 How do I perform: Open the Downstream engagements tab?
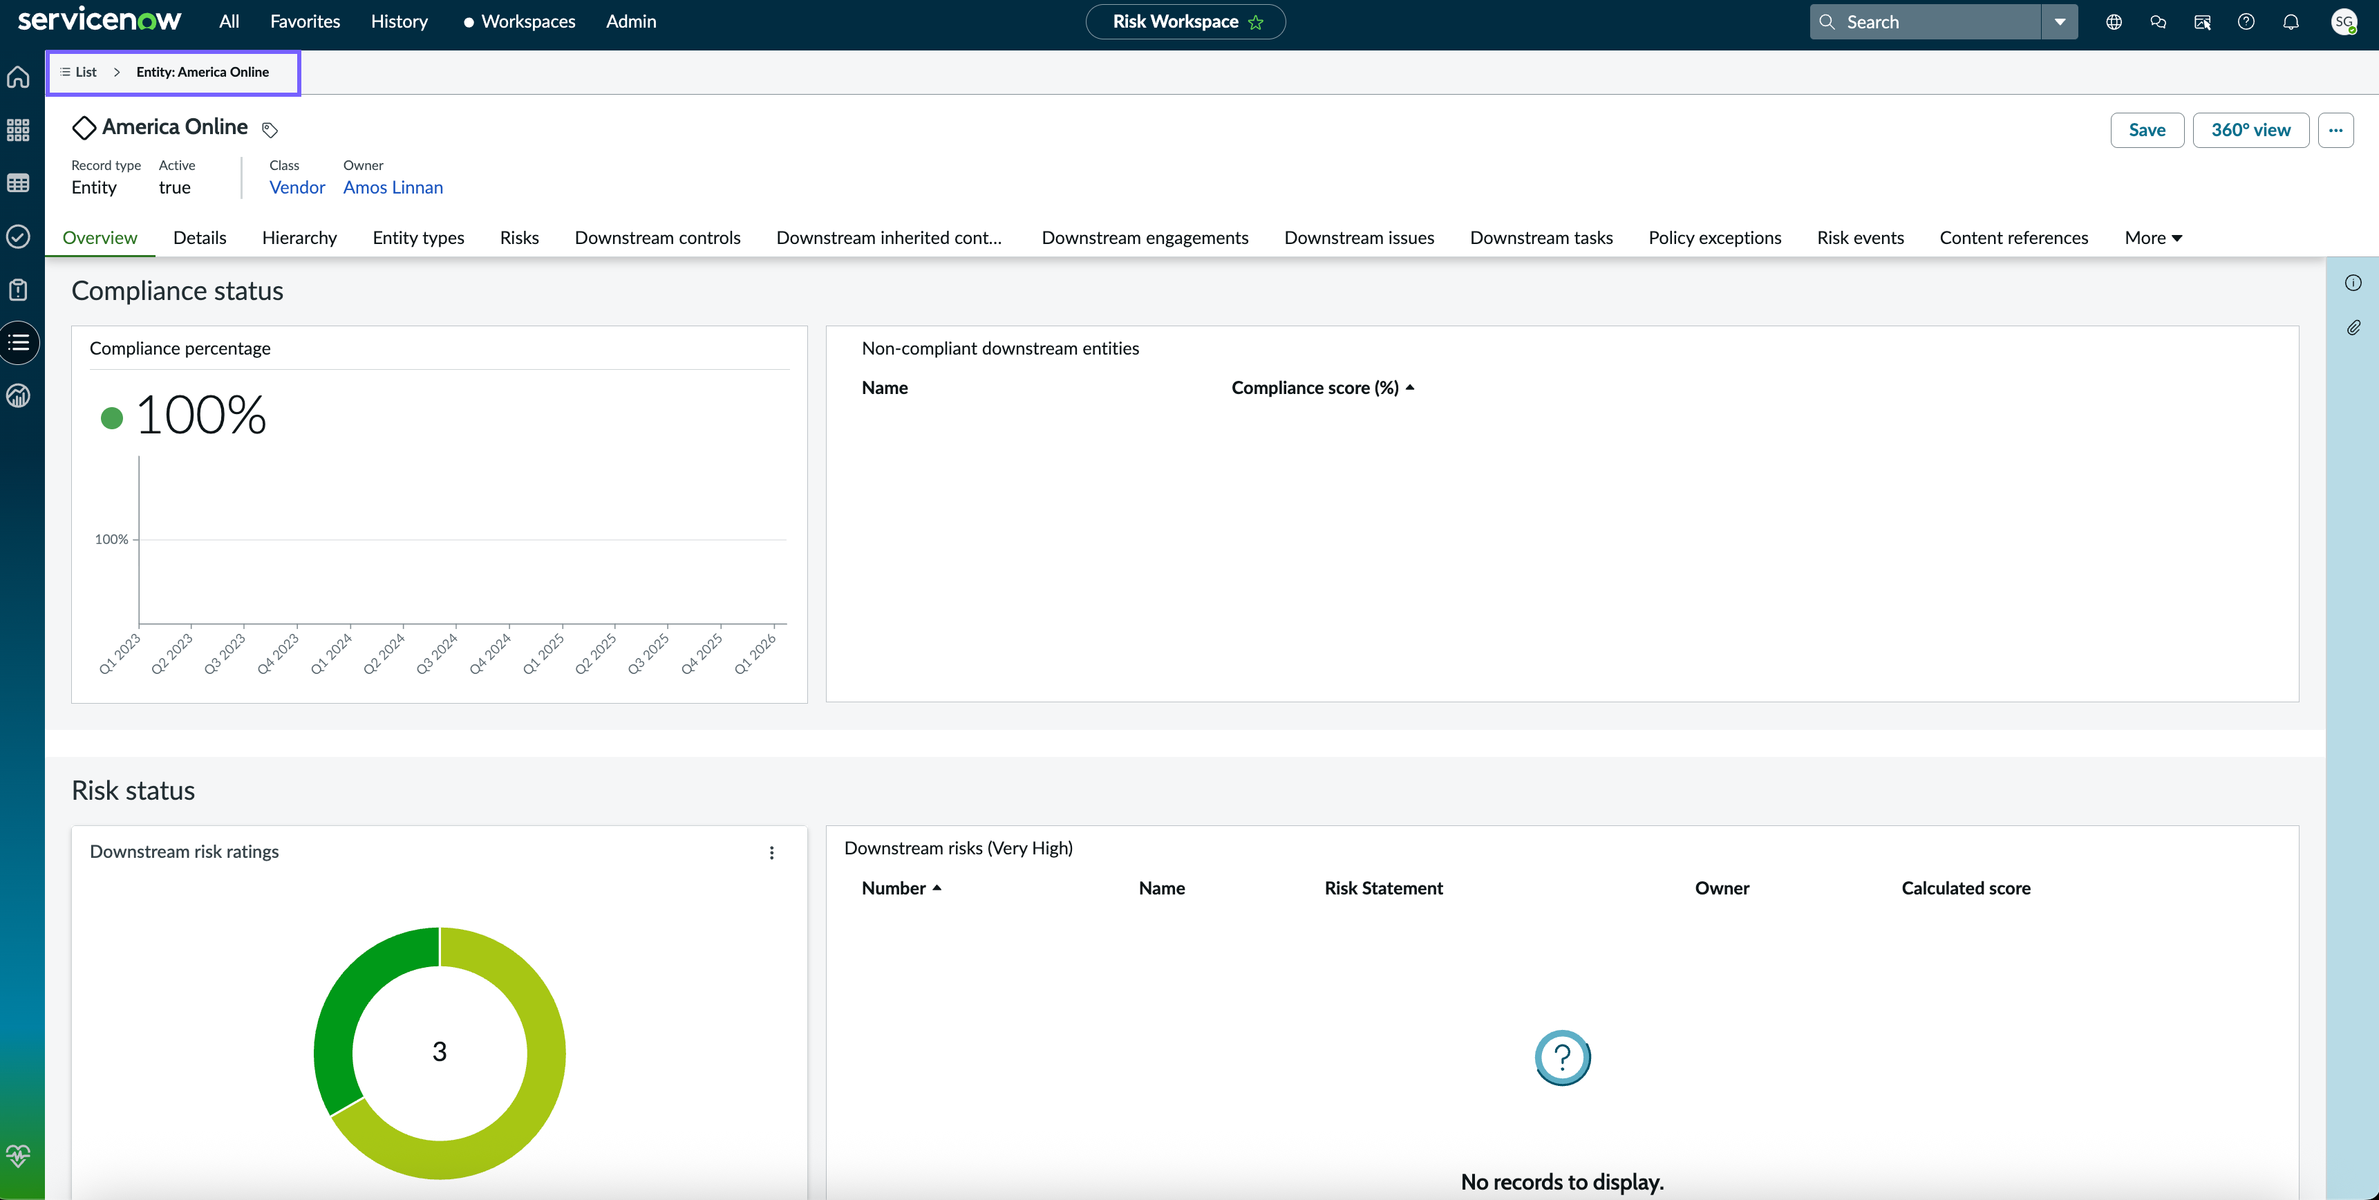tap(1145, 237)
